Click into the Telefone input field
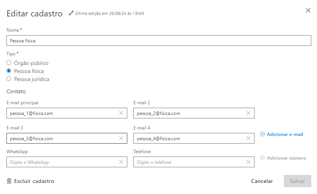Screen dimensions: 317x194 pos(189,162)
